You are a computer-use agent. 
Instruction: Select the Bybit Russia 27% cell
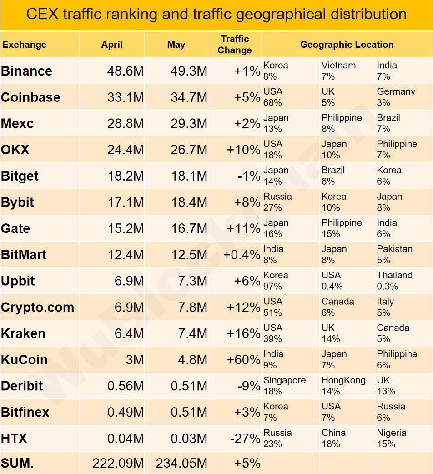tap(290, 202)
